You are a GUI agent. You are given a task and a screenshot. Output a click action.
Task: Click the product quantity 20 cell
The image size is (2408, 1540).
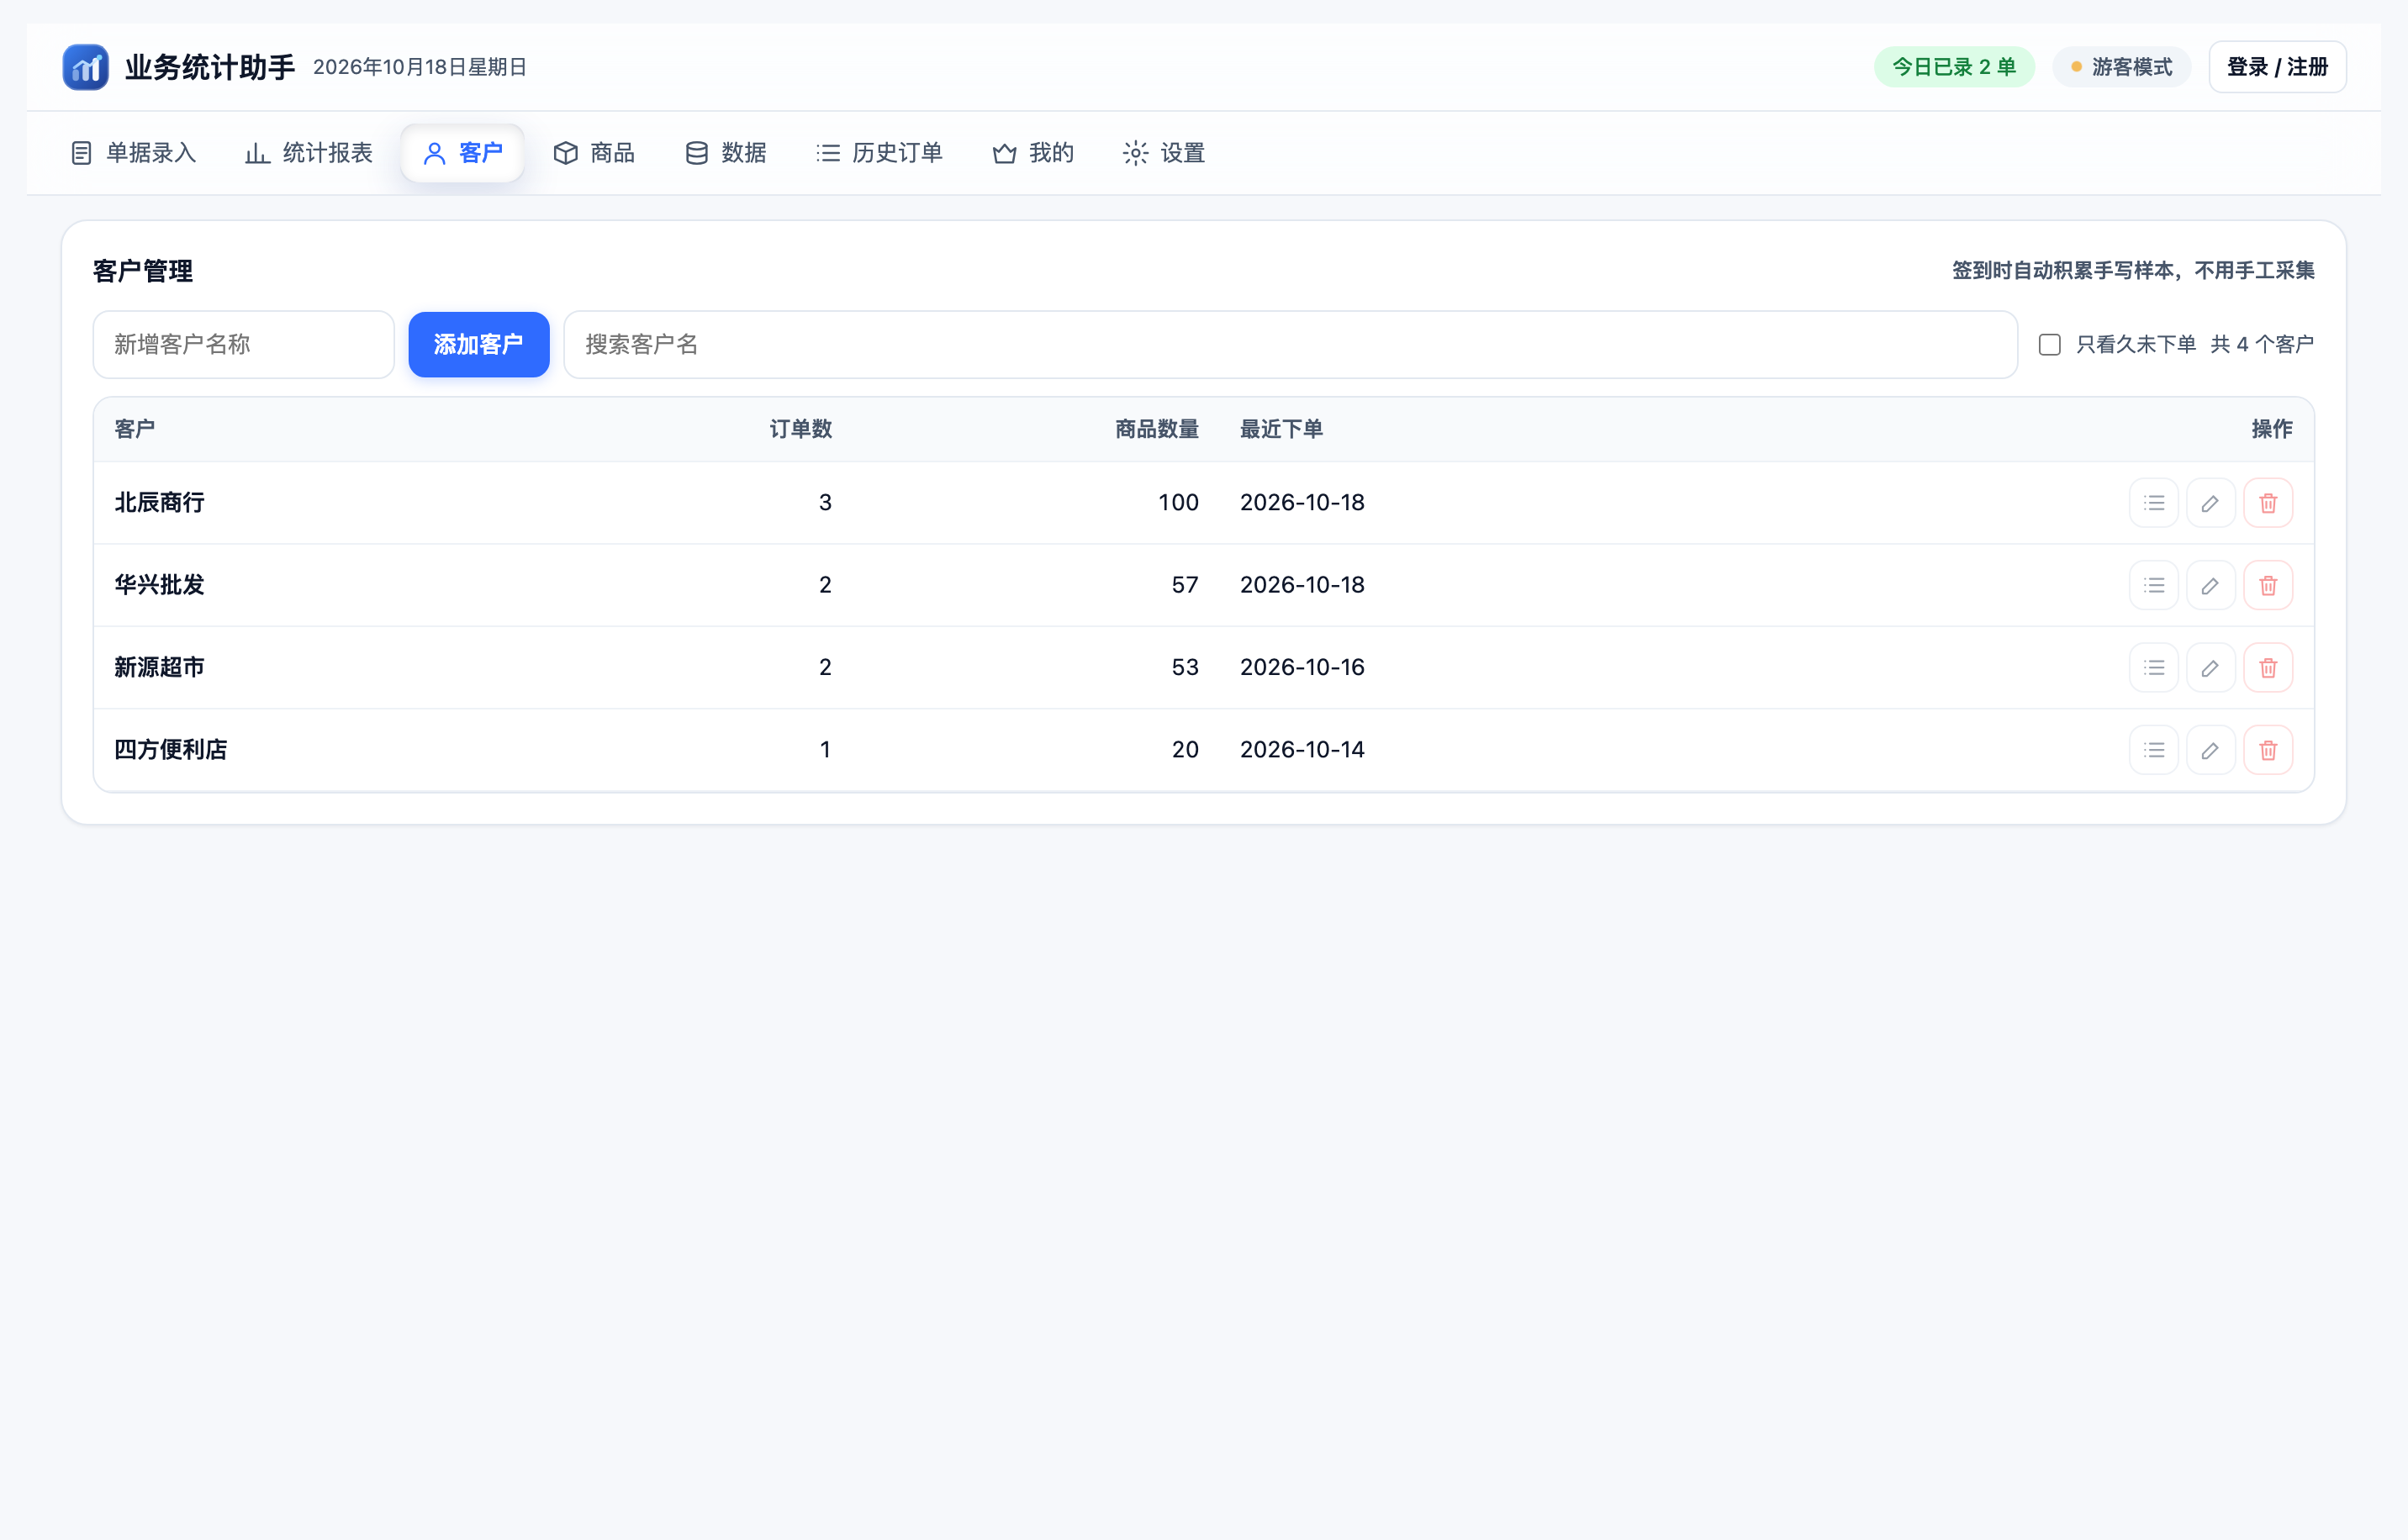[1185, 750]
